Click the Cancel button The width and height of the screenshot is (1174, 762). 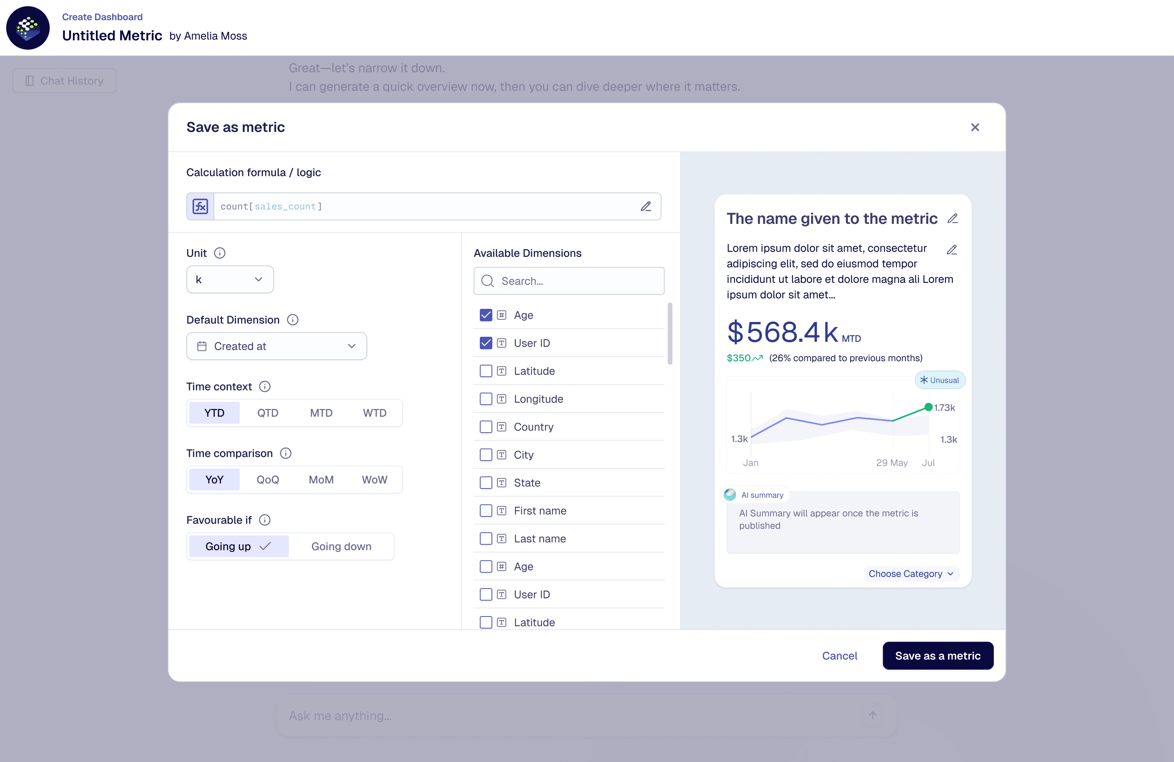point(839,656)
